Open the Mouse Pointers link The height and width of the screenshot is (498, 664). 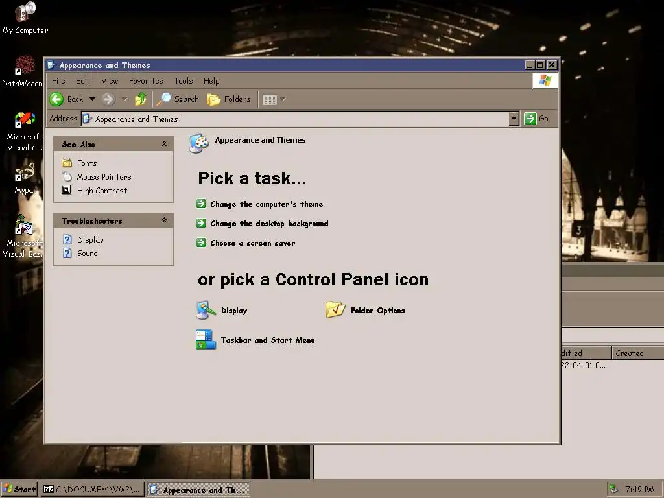[104, 176]
